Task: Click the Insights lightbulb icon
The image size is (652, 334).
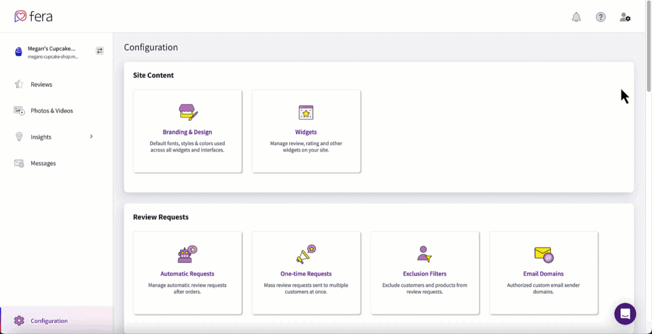Action: (19, 137)
